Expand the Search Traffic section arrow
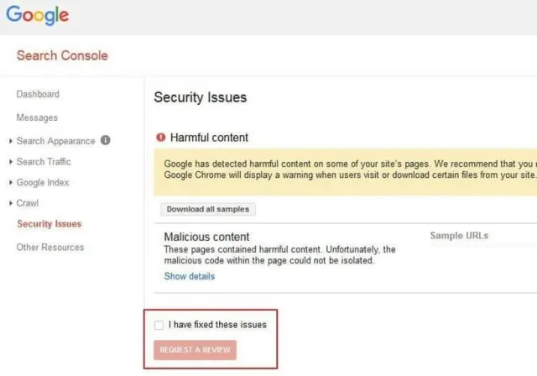The width and height of the screenshot is (537, 376). click(x=10, y=162)
